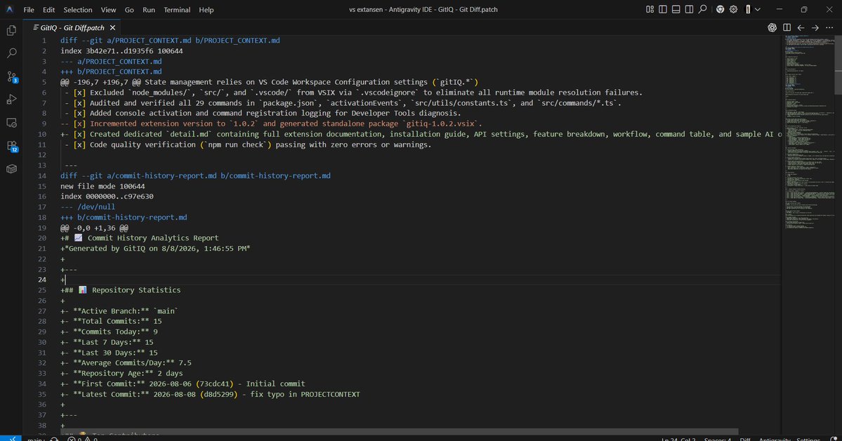Open the settings gear in title bar
Viewport: 842px width, 441px height.
(733, 9)
